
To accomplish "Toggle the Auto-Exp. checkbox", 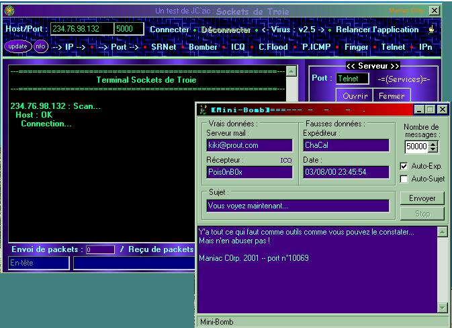I will 404,166.
